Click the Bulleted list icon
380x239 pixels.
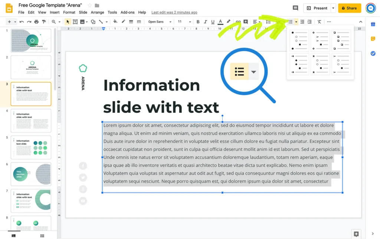(x=290, y=22)
